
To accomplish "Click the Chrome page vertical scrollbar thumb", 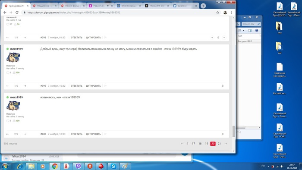I will (x=234, y=131).
